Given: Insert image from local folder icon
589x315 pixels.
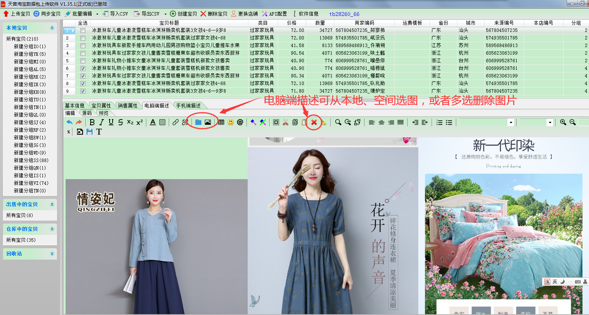Looking at the screenshot, I should pos(198,122).
